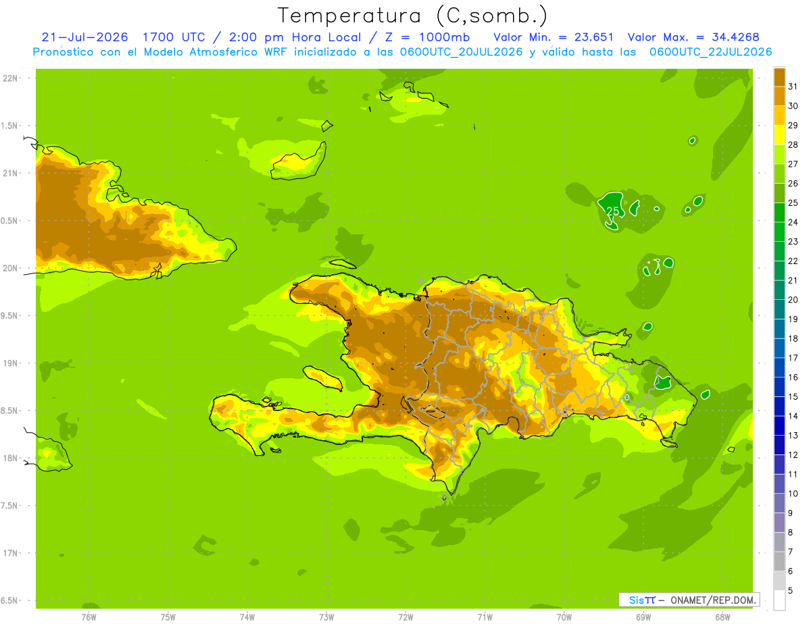
Task: Click the '70W' longitude axis label
Action: (564, 617)
